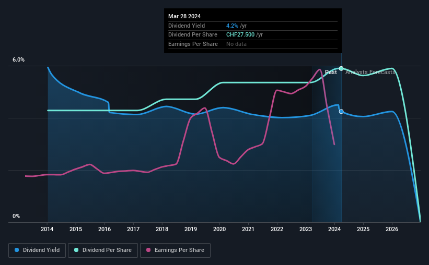
Task: Select the Dividend Per Share data point marker
Action: [341, 68]
